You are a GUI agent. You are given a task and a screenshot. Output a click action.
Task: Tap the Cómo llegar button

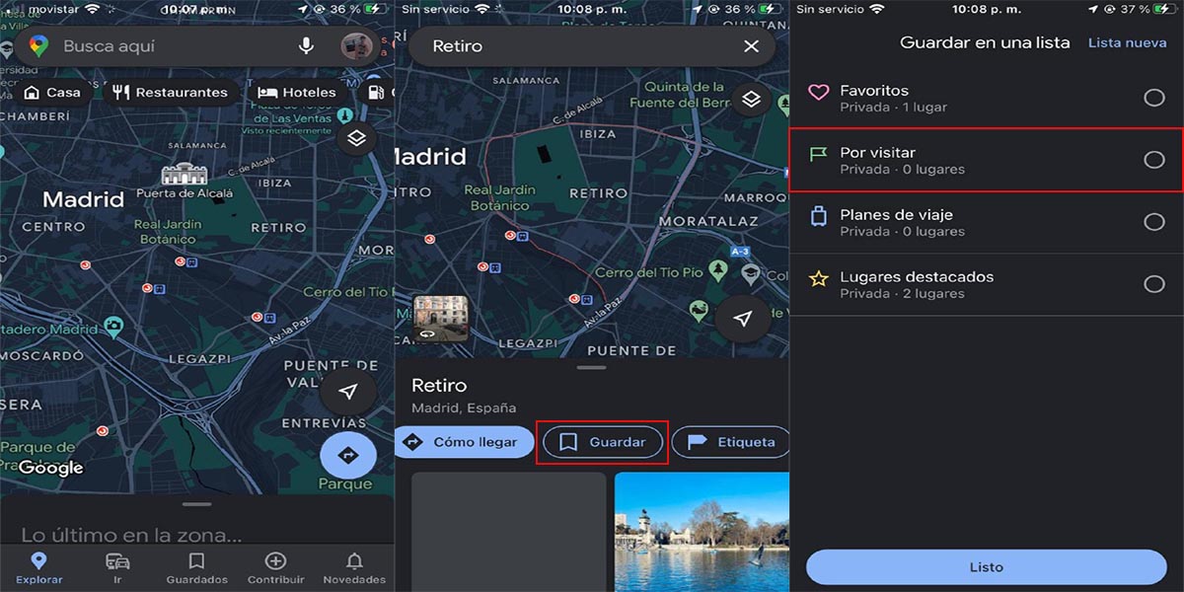click(464, 442)
